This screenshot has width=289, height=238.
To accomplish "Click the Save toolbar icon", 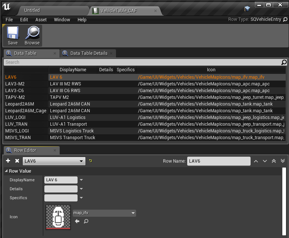I will [13, 36].
